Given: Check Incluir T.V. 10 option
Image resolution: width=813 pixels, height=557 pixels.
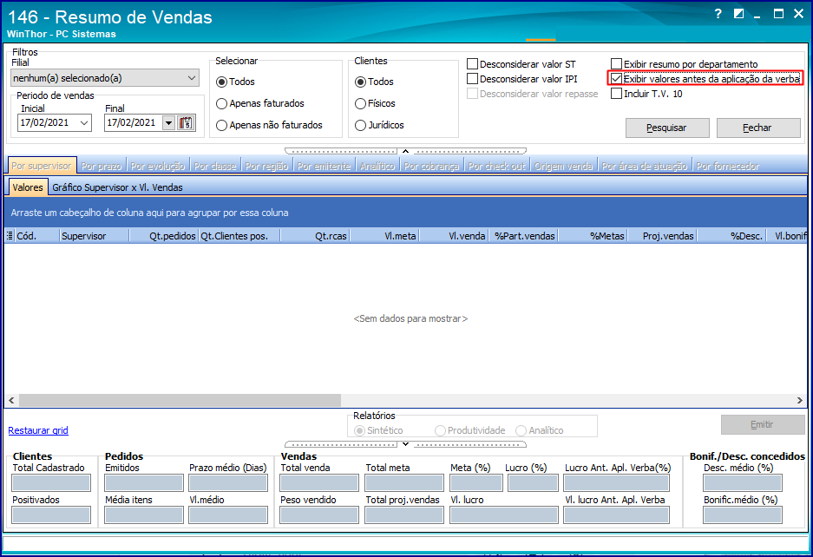Looking at the screenshot, I should [616, 94].
